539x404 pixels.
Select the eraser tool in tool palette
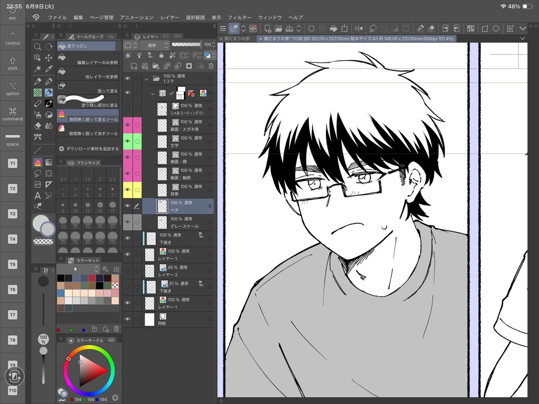[x=37, y=126]
